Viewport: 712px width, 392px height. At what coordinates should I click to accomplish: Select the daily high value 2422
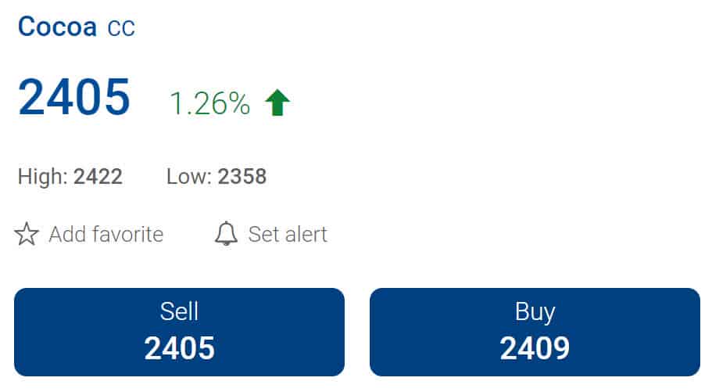[98, 177]
